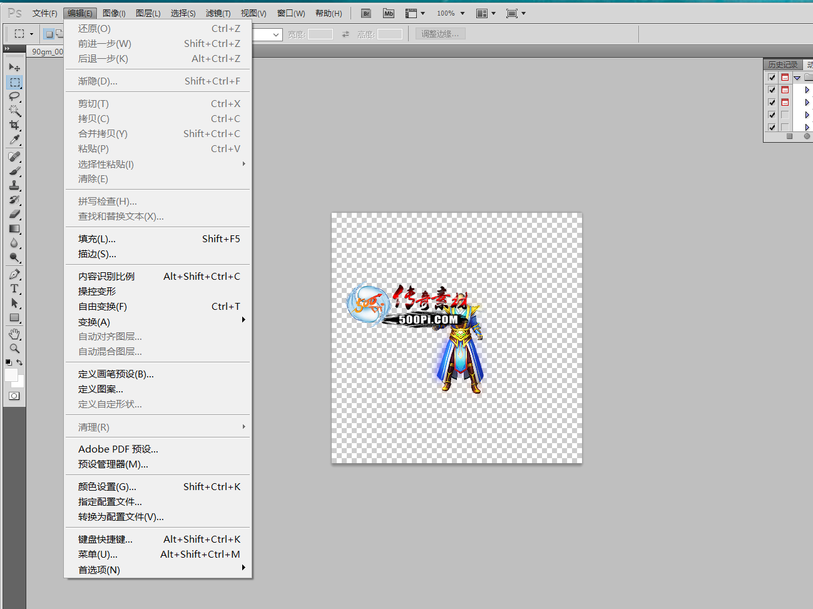
Task: Expand the second action row triangle
Action: pyautogui.click(x=807, y=90)
